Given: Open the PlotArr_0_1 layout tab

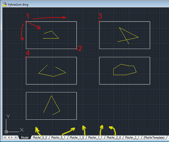Looking at the screenshot, I should [x=58, y=138].
